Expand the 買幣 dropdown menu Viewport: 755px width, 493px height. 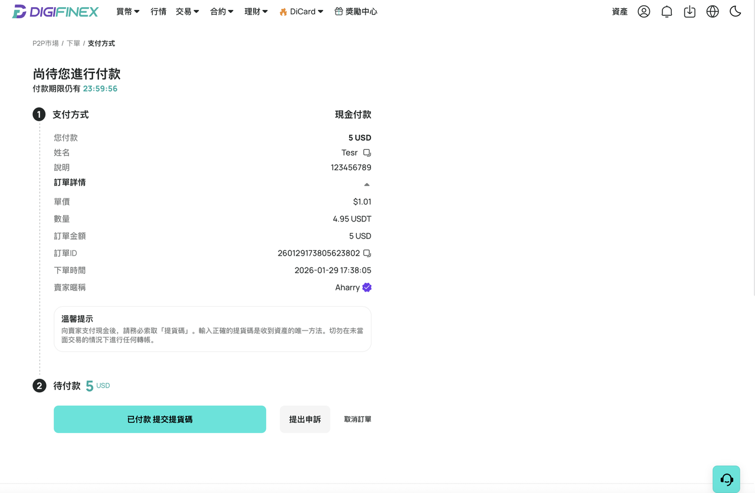tap(128, 11)
